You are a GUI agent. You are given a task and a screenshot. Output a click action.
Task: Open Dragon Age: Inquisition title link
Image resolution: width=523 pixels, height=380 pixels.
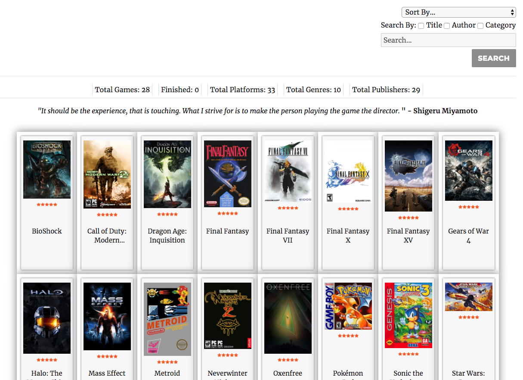click(167, 236)
